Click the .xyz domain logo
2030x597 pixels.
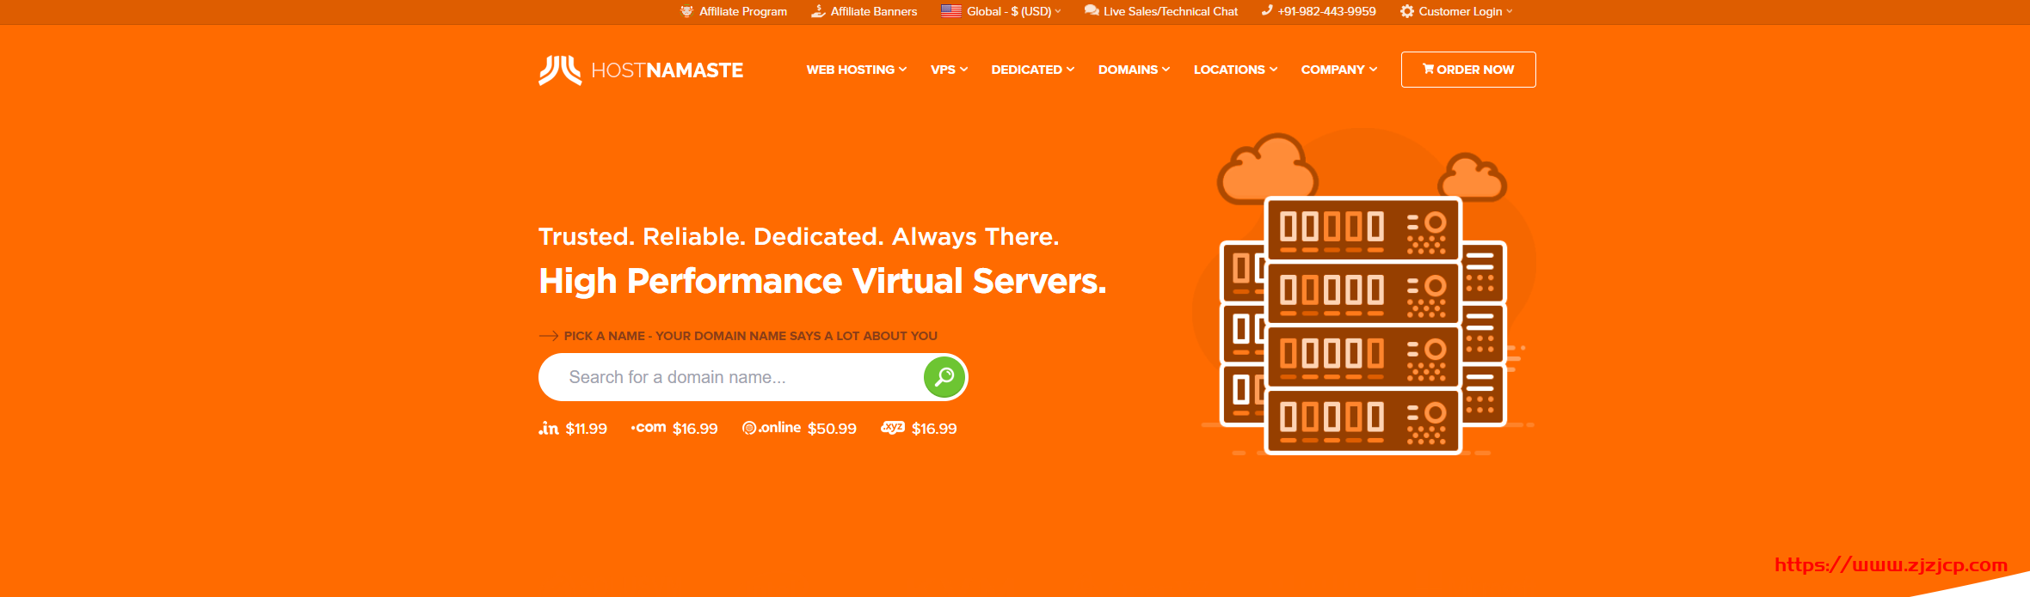[893, 428]
